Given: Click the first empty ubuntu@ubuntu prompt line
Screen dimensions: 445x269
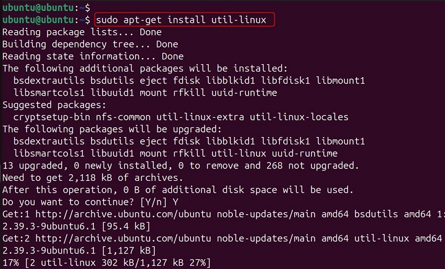Looking at the screenshot, I should [x=46, y=7].
